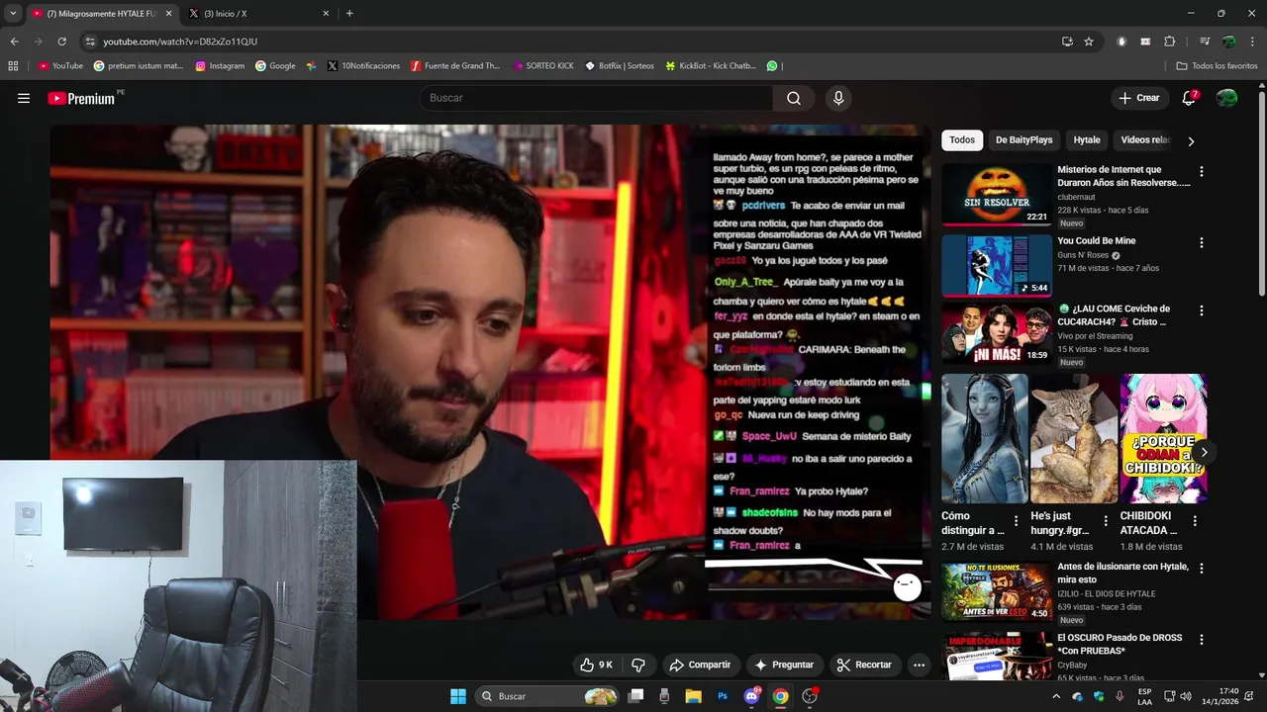The image size is (1267, 712).
Task: Click into YouTube Buscar field
Action: [596, 98]
